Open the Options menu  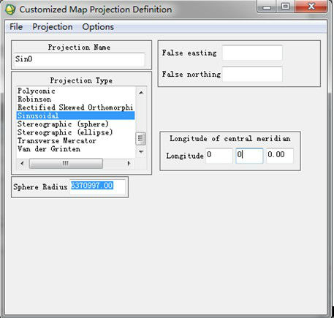98,27
